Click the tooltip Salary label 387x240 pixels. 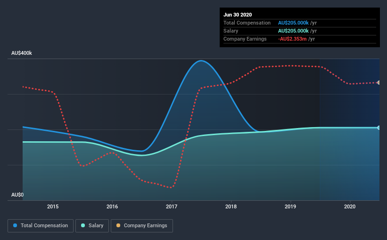point(231,31)
